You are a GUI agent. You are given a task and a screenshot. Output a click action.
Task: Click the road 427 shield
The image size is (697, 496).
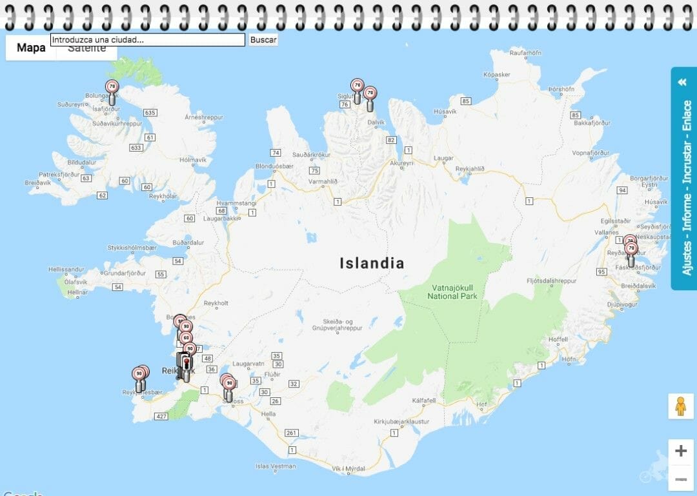pyautogui.click(x=161, y=417)
